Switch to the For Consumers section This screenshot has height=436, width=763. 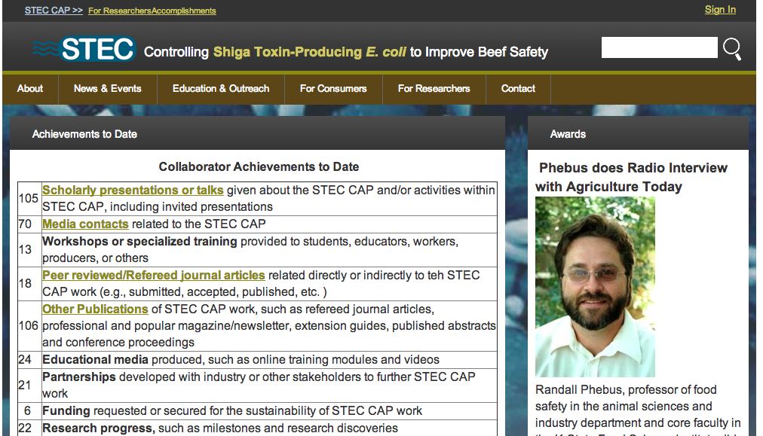click(x=332, y=88)
